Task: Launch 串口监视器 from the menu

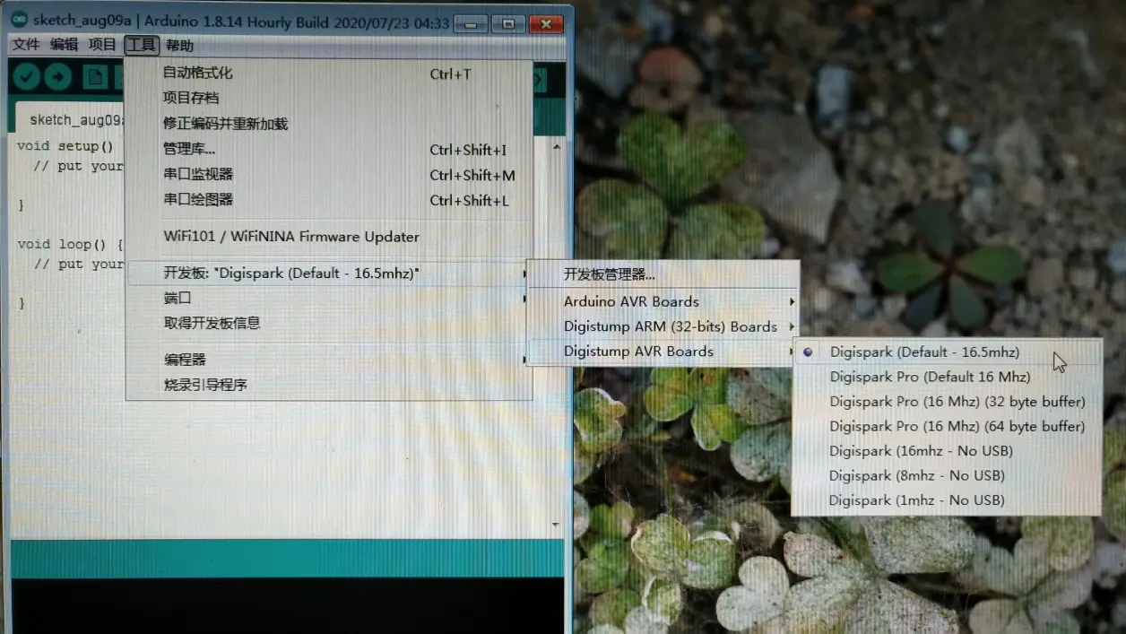Action: [328, 175]
